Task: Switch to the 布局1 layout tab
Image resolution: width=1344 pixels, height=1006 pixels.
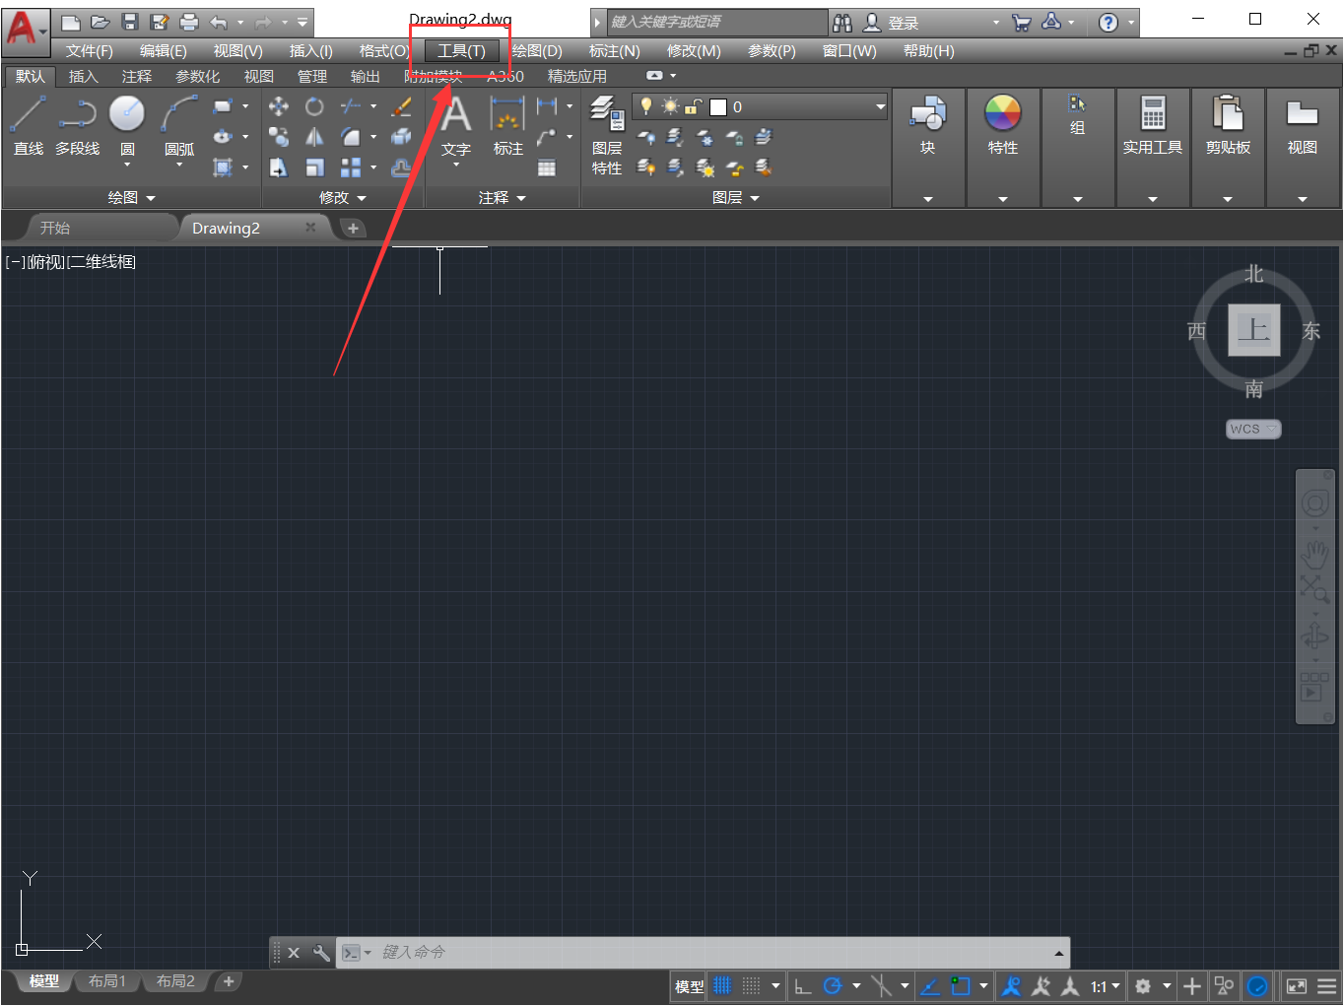Action: click(106, 980)
